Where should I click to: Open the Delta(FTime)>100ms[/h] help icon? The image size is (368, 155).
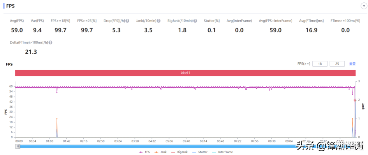tap(51, 42)
